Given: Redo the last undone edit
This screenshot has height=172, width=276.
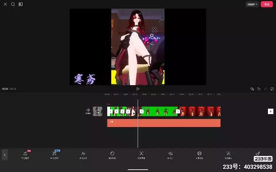Looking at the screenshot, I should [265, 89].
